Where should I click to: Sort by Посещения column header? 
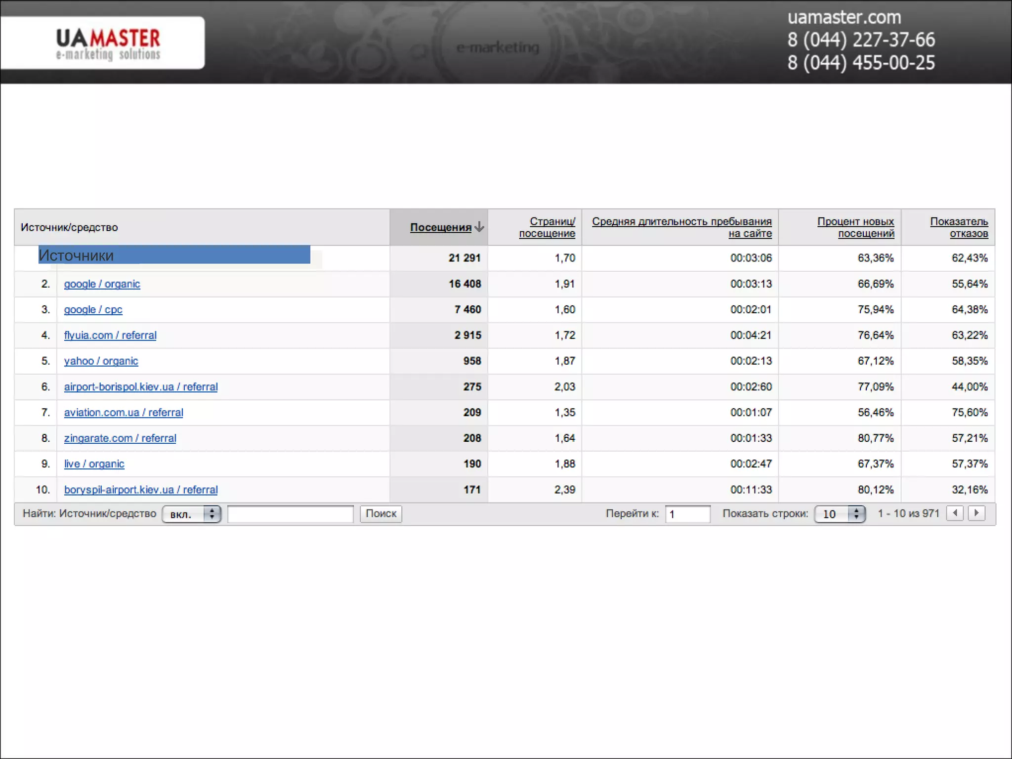tap(440, 227)
